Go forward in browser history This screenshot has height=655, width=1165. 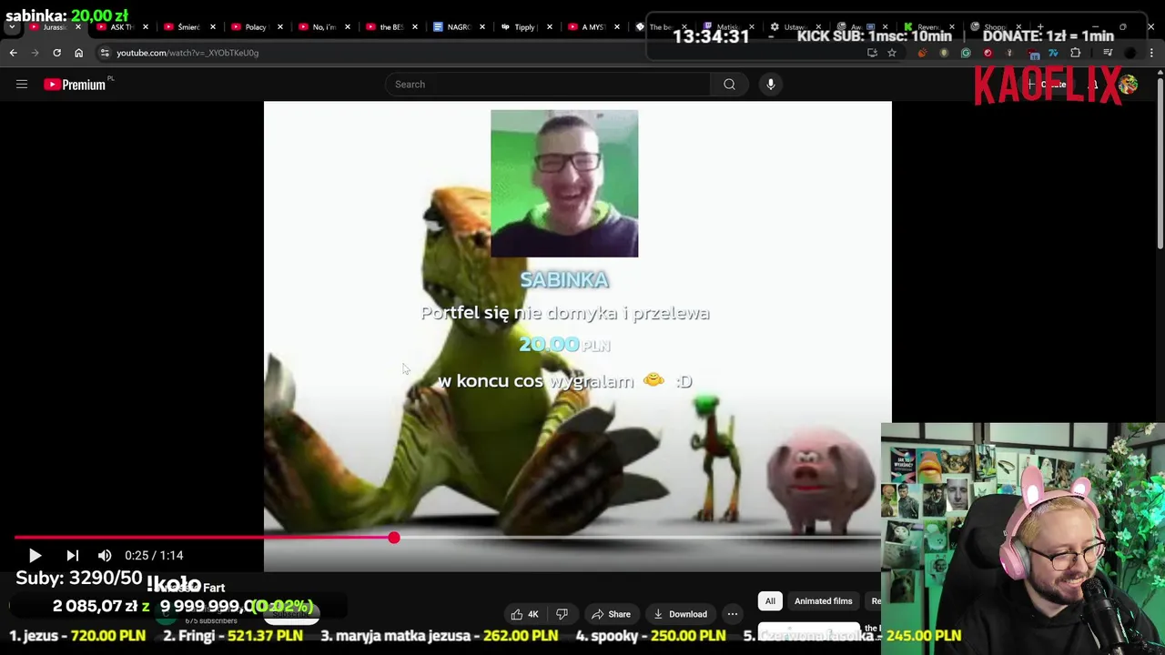(35, 53)
